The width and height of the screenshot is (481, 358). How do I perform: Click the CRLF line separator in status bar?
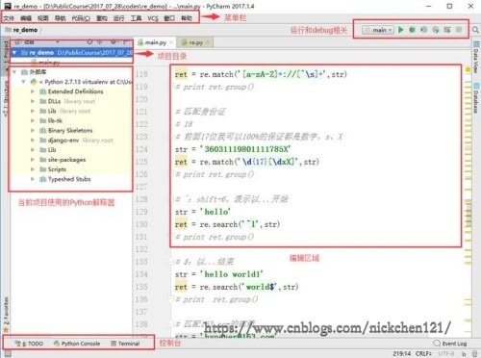click(423, 353)
